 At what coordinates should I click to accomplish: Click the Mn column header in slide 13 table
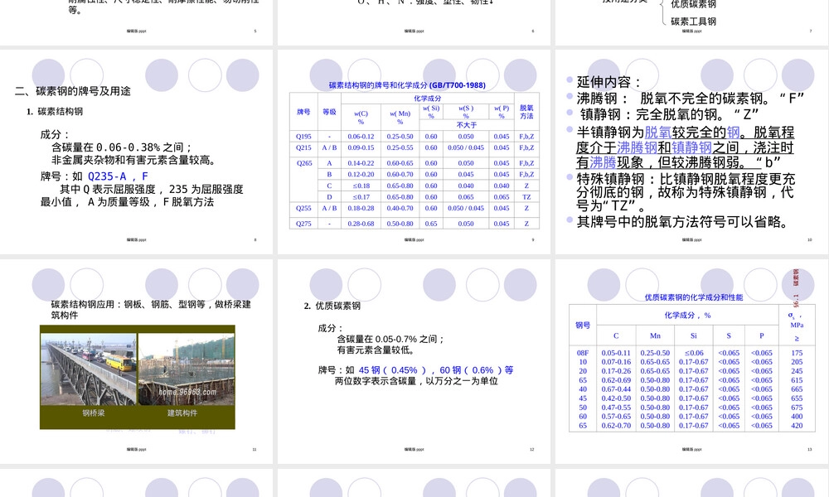(655, 335)
